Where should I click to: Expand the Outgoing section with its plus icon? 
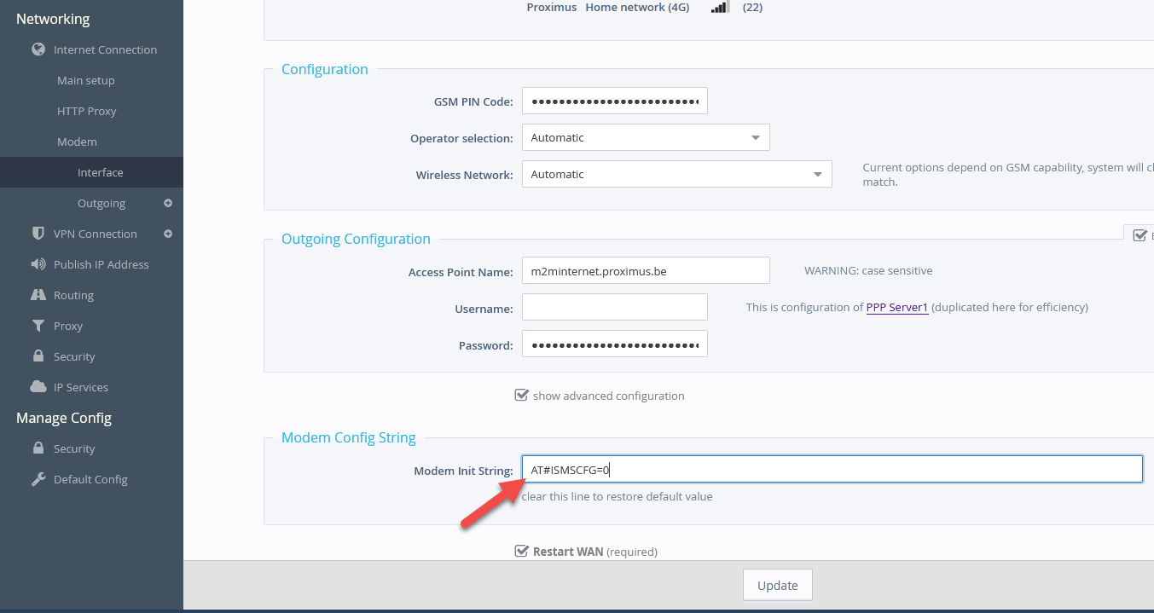click(x=168, y=203)
